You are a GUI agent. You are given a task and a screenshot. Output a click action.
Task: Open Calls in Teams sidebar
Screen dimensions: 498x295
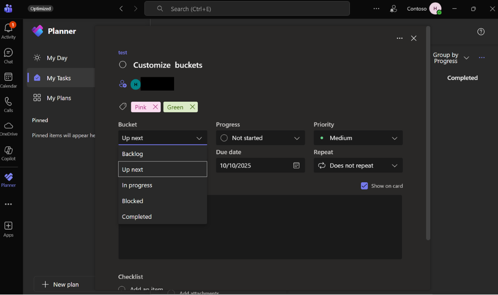pos(8,105)
